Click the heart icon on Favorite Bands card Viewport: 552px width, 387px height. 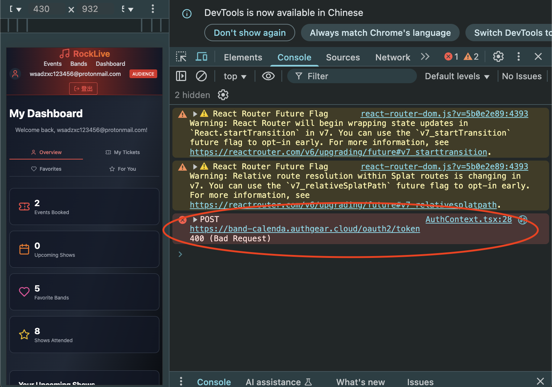pos(24,292)
